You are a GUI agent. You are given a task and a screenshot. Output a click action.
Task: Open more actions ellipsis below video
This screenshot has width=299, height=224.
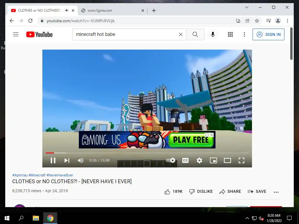pyautogui.click(x=276, y=192)
